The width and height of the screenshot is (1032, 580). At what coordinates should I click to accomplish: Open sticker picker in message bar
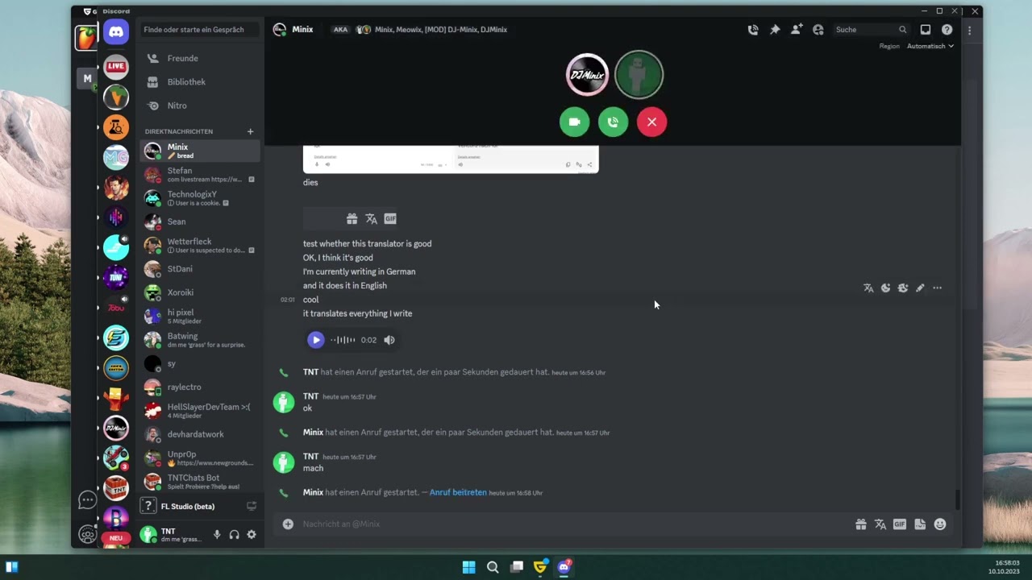(x=920, y=524)
